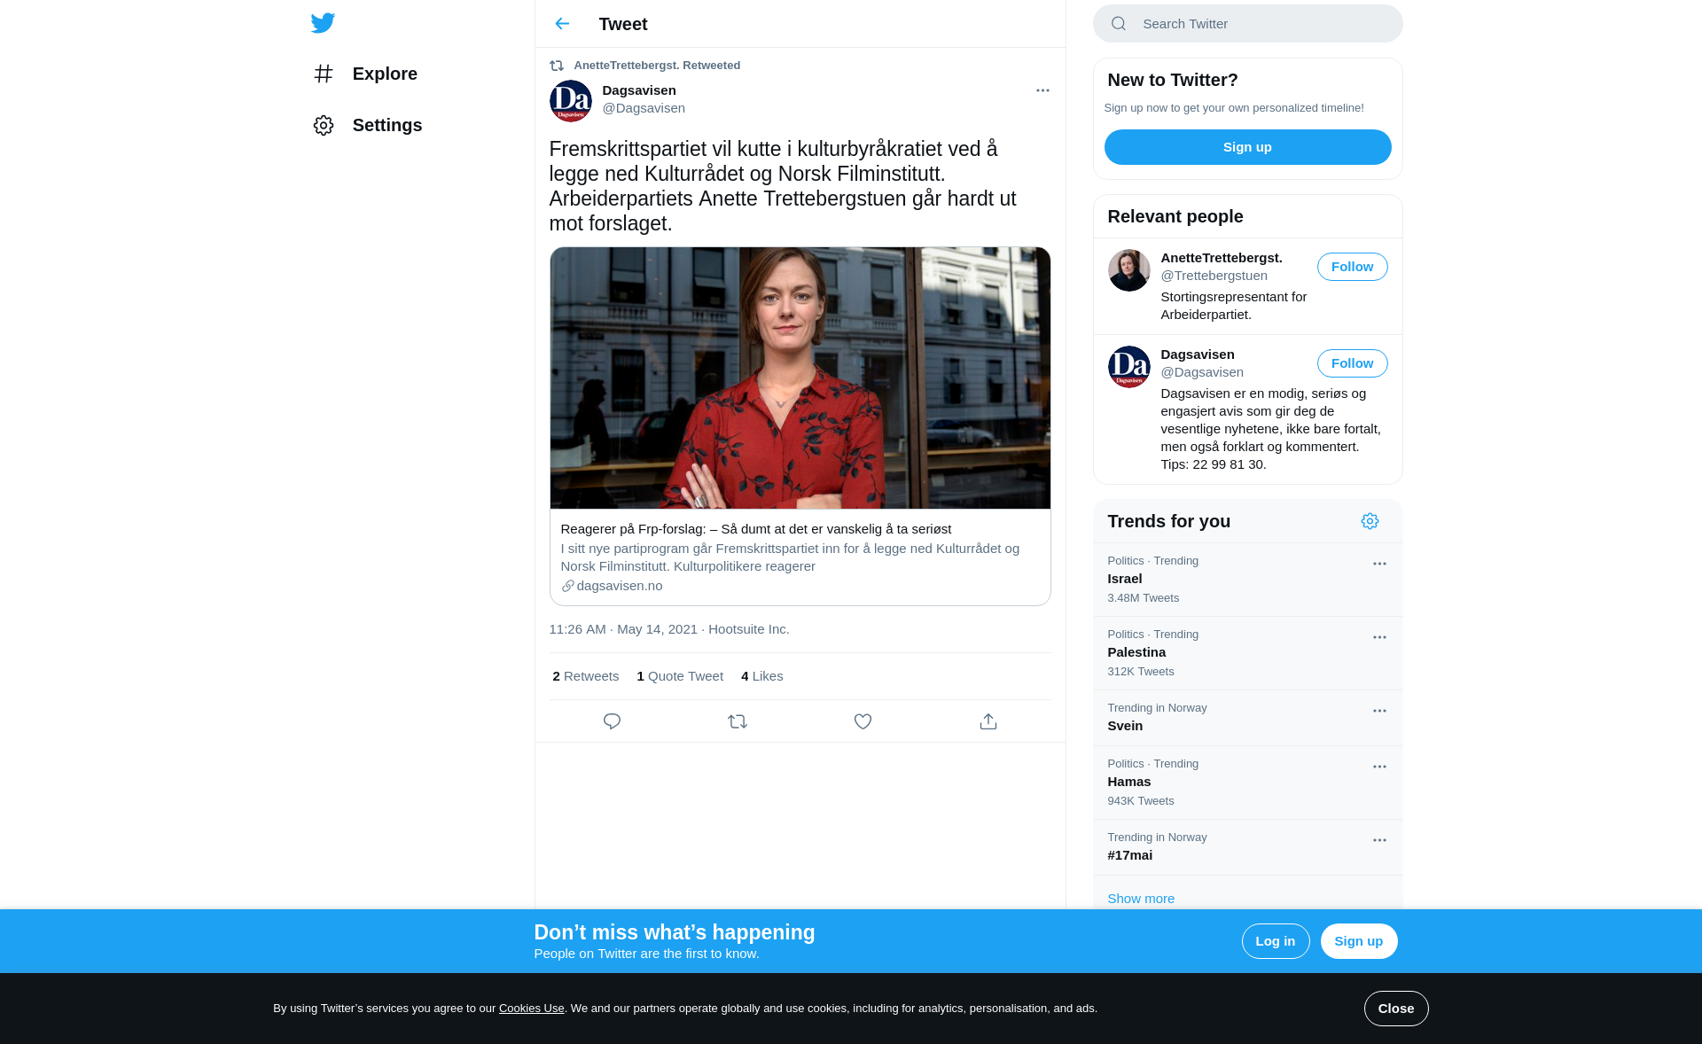Open more options for the #17mai trend
This screenshot has width=1702, height=1044.
pyautogui.click(x=1379, y=840)
